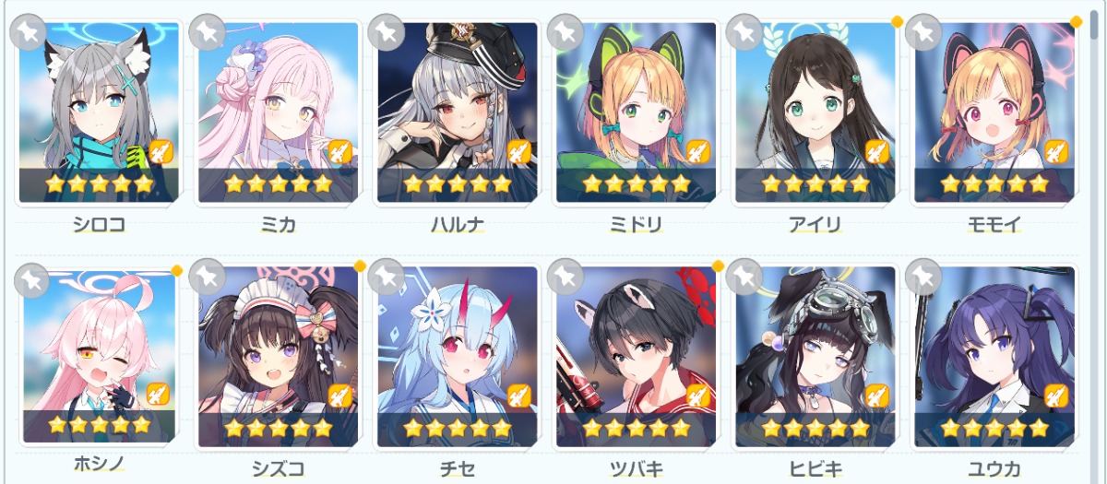
Task: Click the pin icon on ハルナ's card
Action: pyautogui.click(x=387, y=31)
